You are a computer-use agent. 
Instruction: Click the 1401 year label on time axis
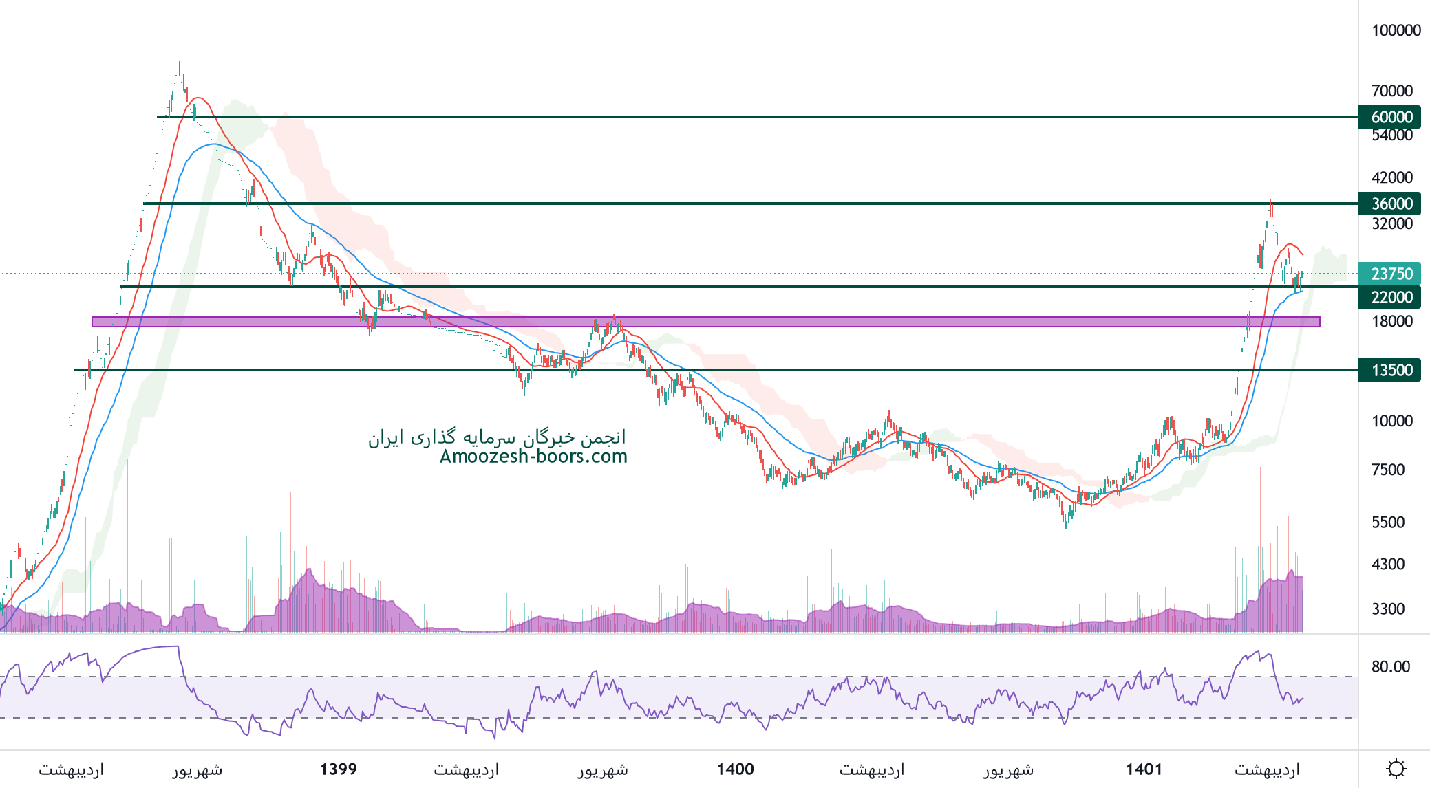tap(1144, 769)
